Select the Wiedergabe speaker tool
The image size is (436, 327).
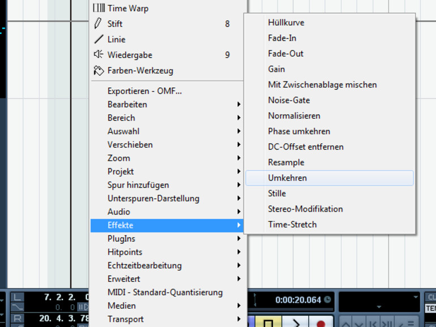click(x=167, y=55)
